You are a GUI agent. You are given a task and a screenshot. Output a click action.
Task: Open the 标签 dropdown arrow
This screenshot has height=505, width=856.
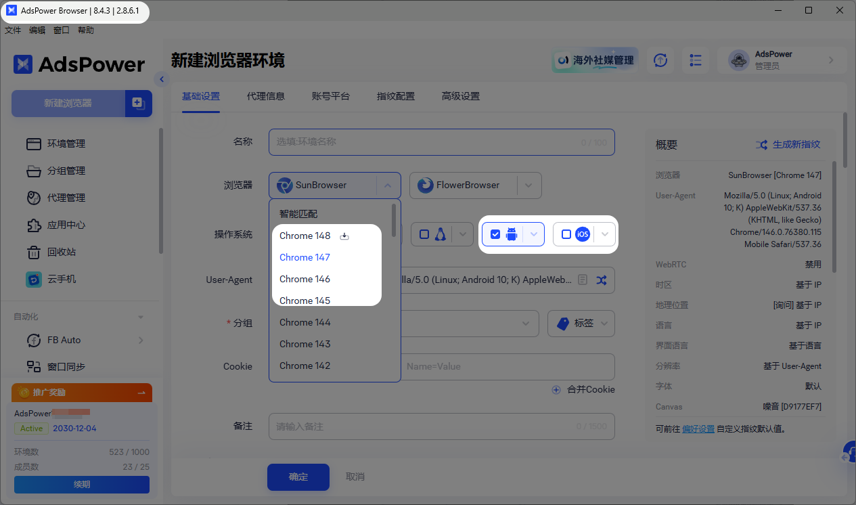[x=604, y=324]
